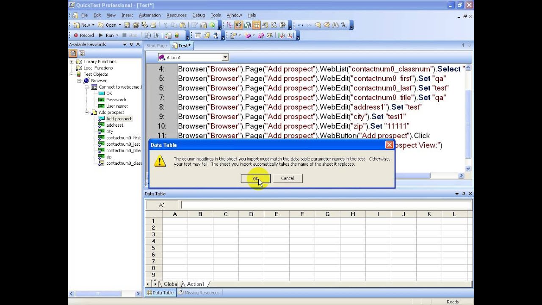The width and height of the screenshot is (542, 305).
Task: Select row 5 header in Data Table
Action: point(154,248)
